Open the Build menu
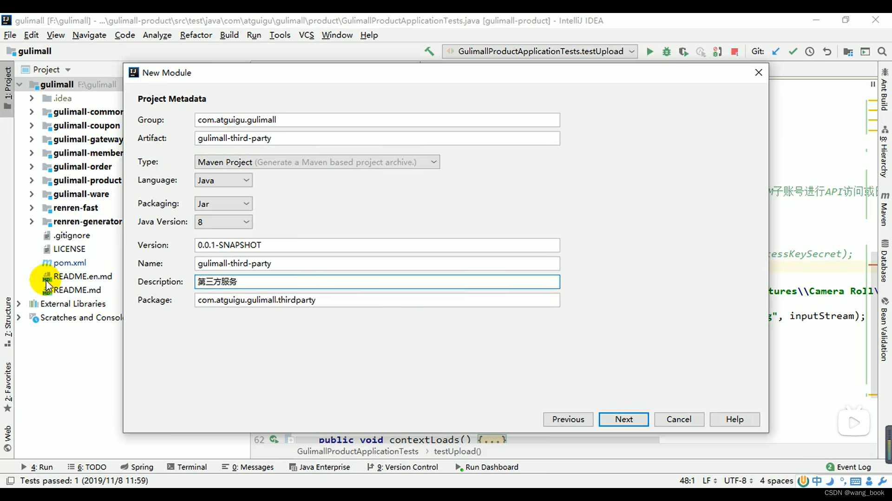892x501 pixels. pyautogui.click(x=229, y=35)
